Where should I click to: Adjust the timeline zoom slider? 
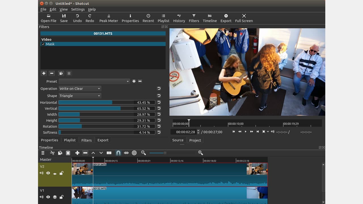click(x=165, y=153)
